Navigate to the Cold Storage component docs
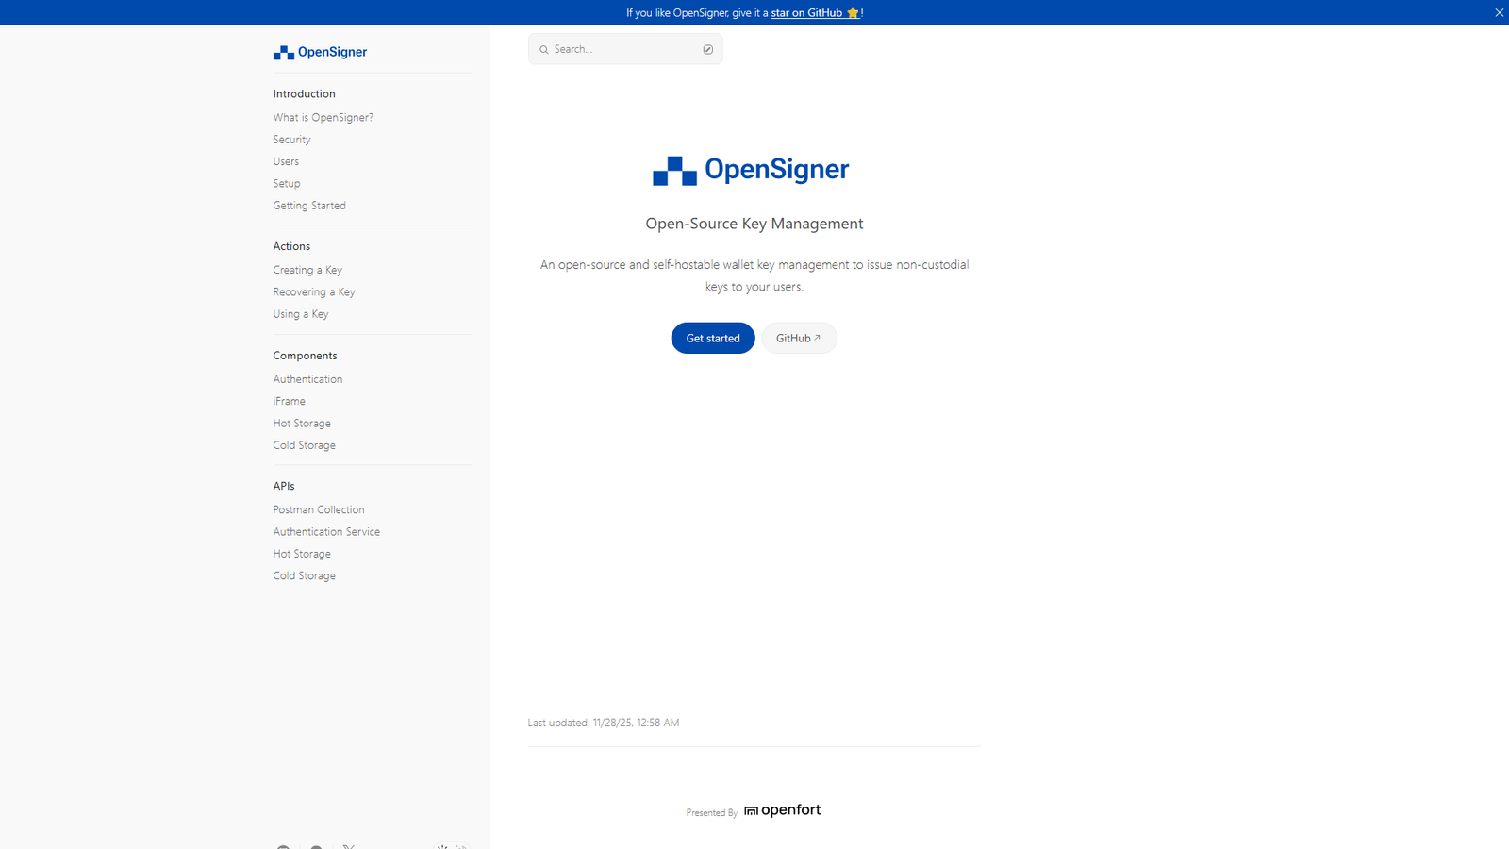This screenshot has height=849, width=1509. [304, 444]
